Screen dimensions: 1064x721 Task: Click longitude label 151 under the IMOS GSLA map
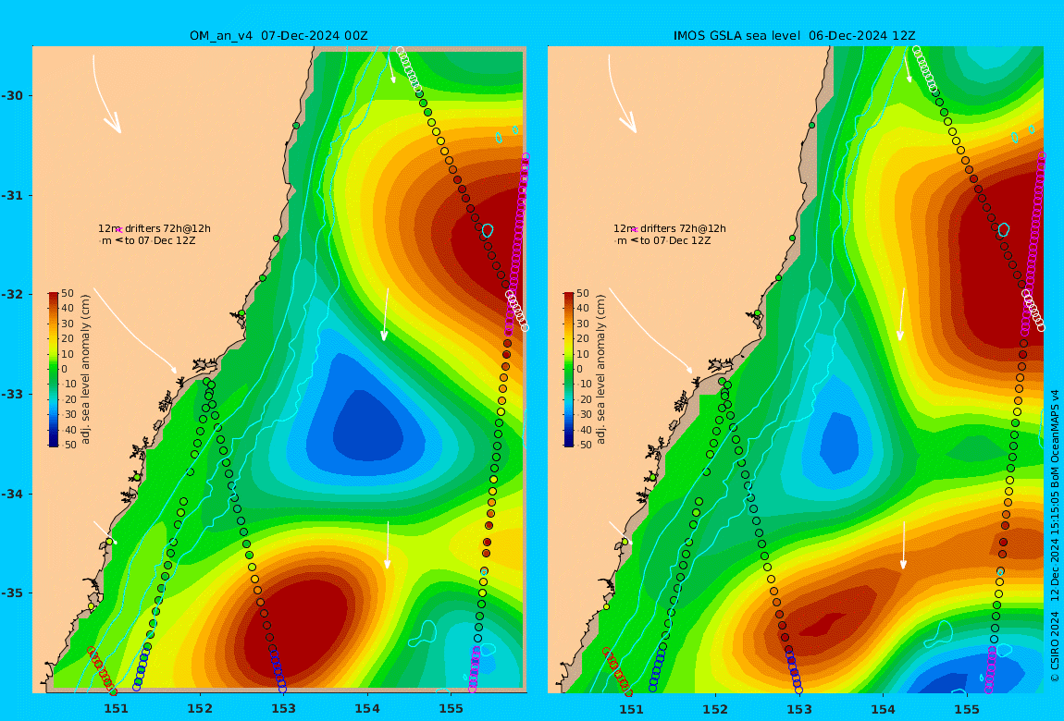click(x=632, y=710)
